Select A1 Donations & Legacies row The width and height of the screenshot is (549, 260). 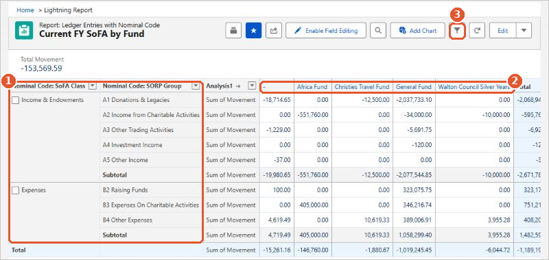[136, 100]
